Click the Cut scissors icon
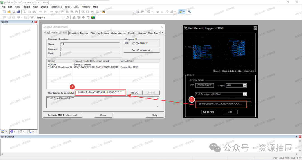Viewport: 302px width, 160px height. click(x=24, y=12)
